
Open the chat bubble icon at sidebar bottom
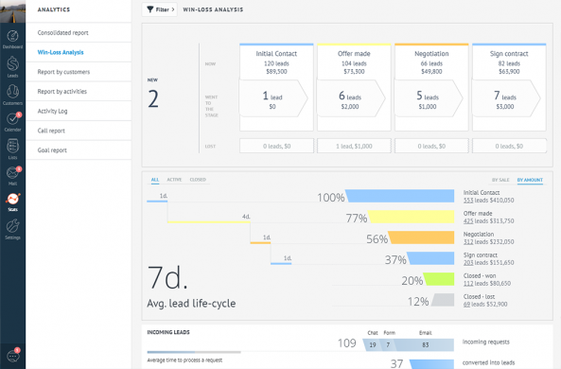(13, 356)
